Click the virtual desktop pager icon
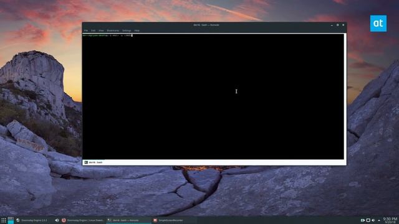The width and height of the screenshot is (399, 224). click(11, 220)
